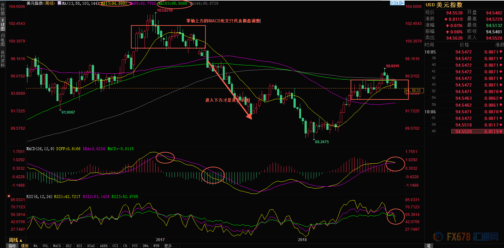Open the 更多... more indicators menu

coord(171,246)
